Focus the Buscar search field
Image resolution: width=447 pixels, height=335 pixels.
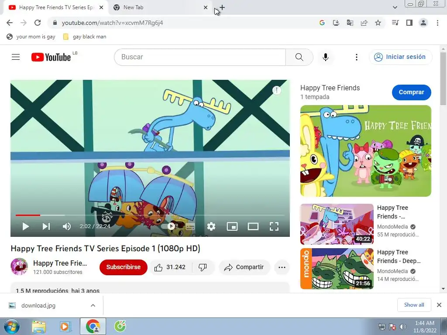pyautogui.click(x=200, y=57)
